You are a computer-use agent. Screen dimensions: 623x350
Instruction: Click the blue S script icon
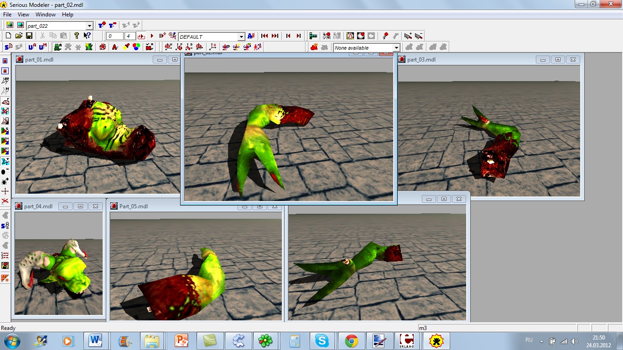8,46
